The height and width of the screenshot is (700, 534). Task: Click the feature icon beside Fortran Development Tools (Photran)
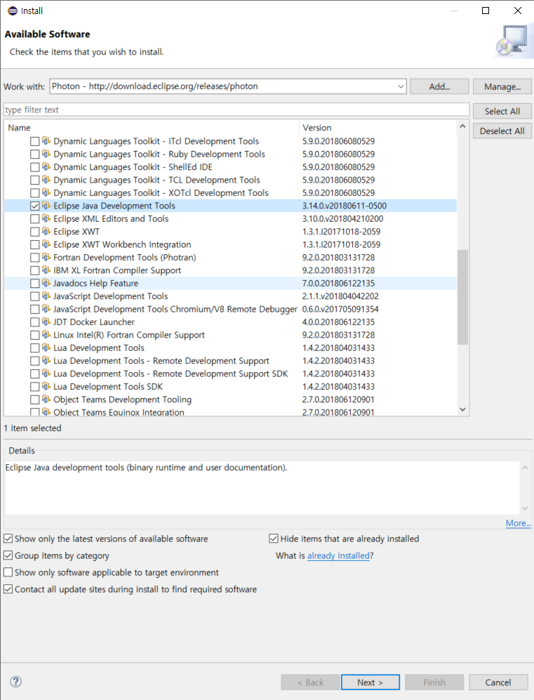(x=46, y=258)
